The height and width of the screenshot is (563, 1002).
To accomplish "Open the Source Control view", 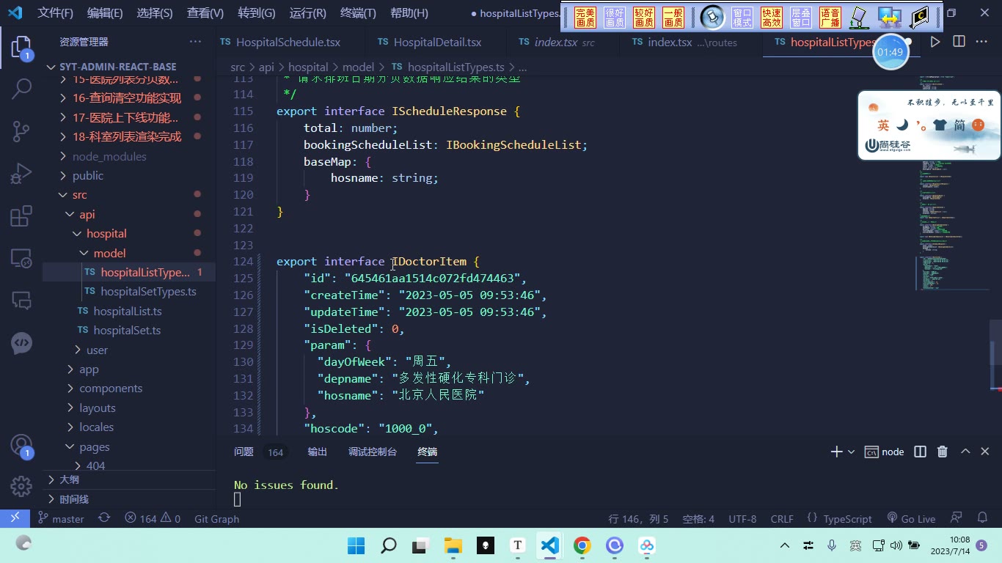I will [21, 131].
